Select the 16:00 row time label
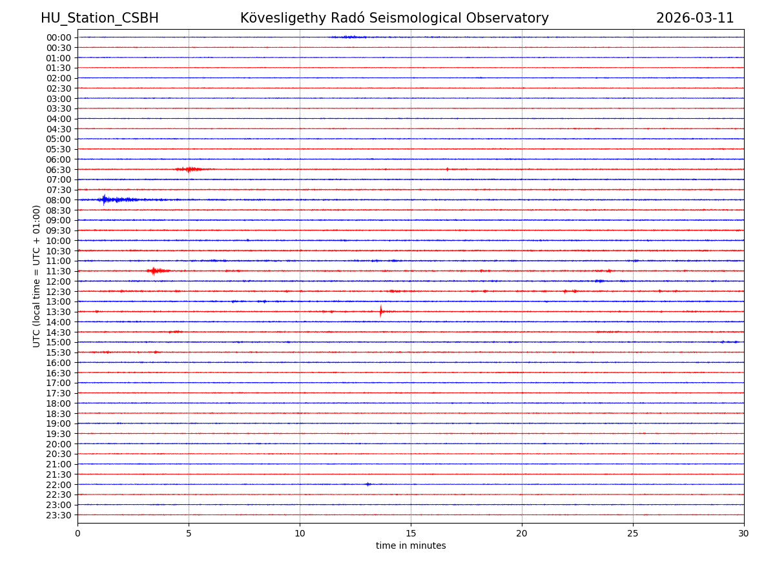The height and width of the screenshot is (581, 775). click(x=59, y=363)
